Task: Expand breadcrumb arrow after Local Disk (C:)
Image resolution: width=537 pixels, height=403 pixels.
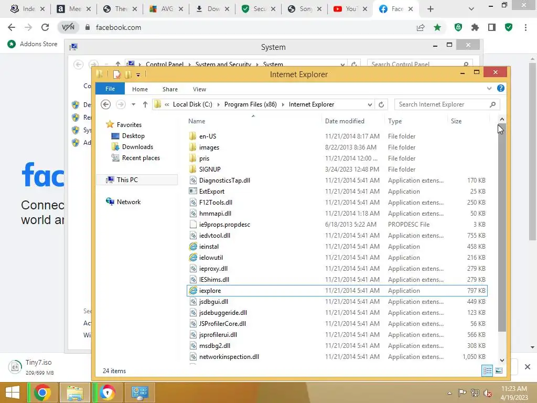Action: 219,104
